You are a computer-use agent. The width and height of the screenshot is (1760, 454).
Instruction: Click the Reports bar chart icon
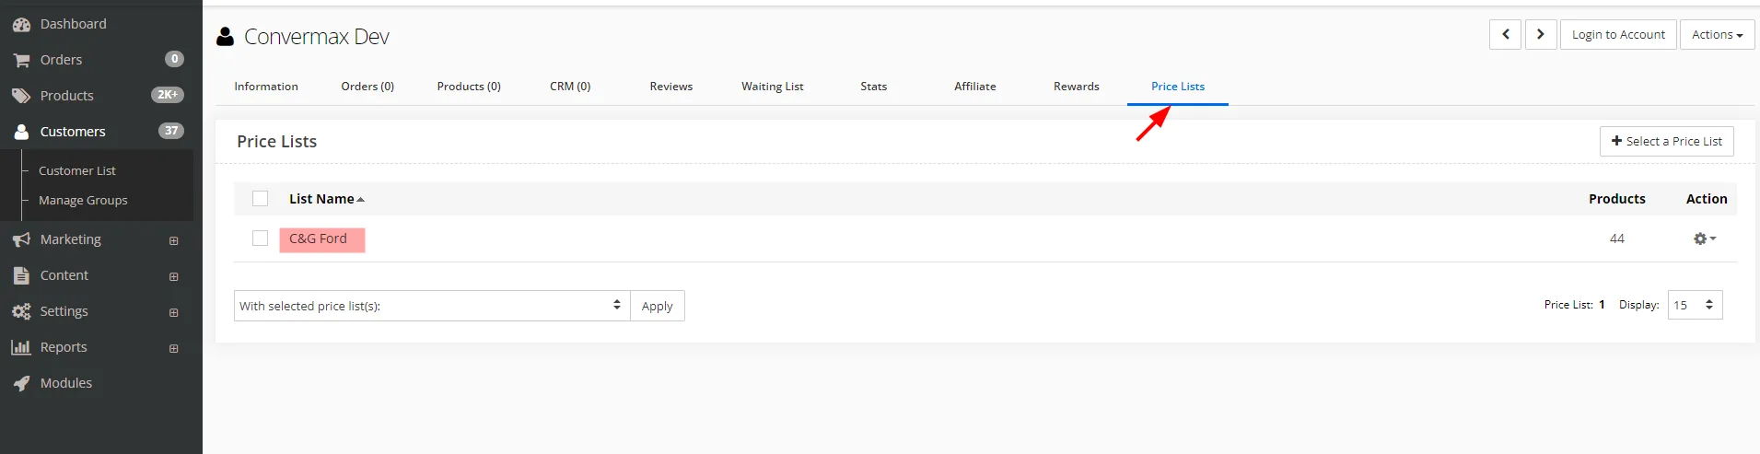21,347
